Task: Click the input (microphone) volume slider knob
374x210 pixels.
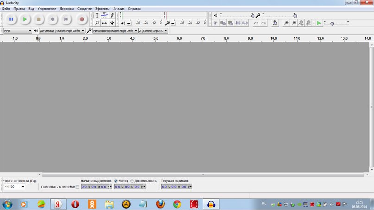Action: [295, 16]
